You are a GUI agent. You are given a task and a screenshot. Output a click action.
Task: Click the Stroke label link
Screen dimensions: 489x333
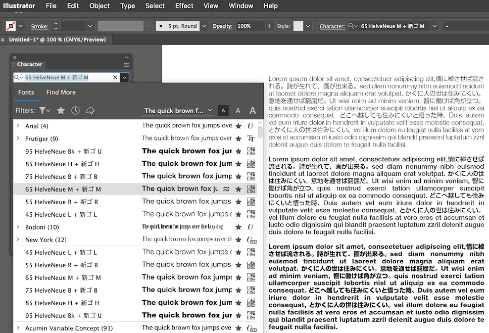coord(39,26)
